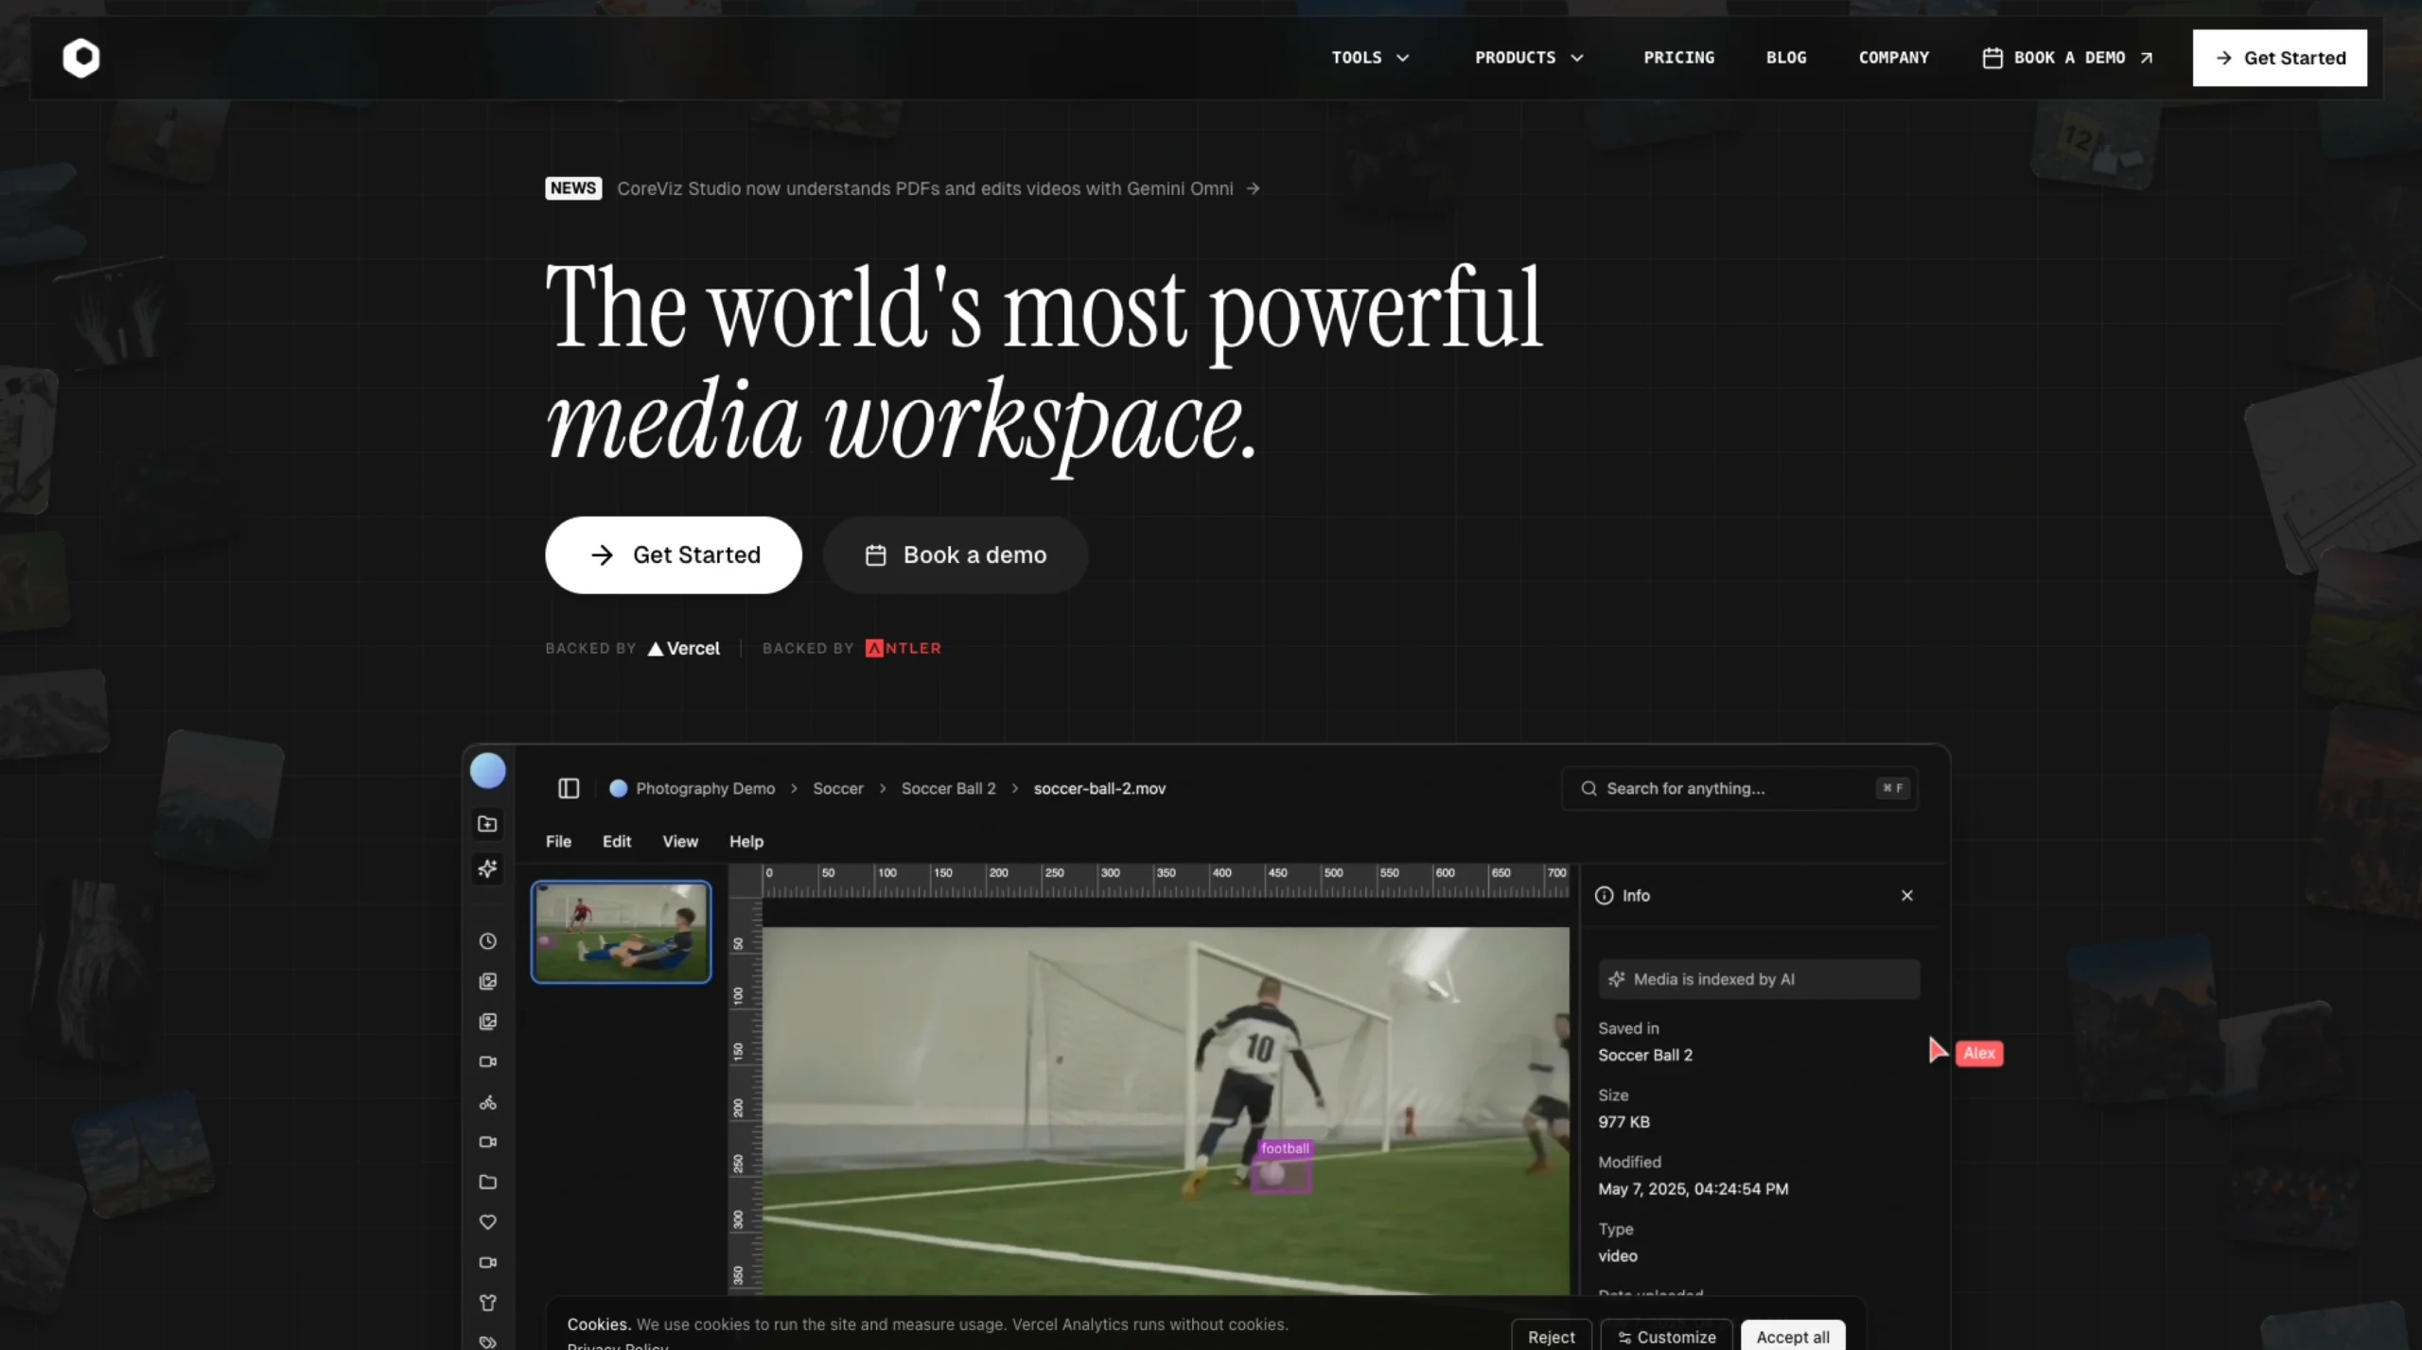Viewport: 2422px width, 1350px height.
Task: Close the Info panel
Action: (1906, 896)
